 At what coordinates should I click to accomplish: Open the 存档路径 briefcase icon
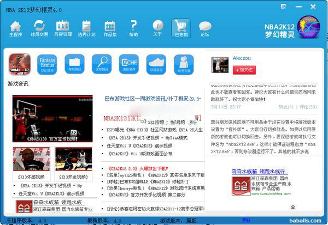point(74,64)
